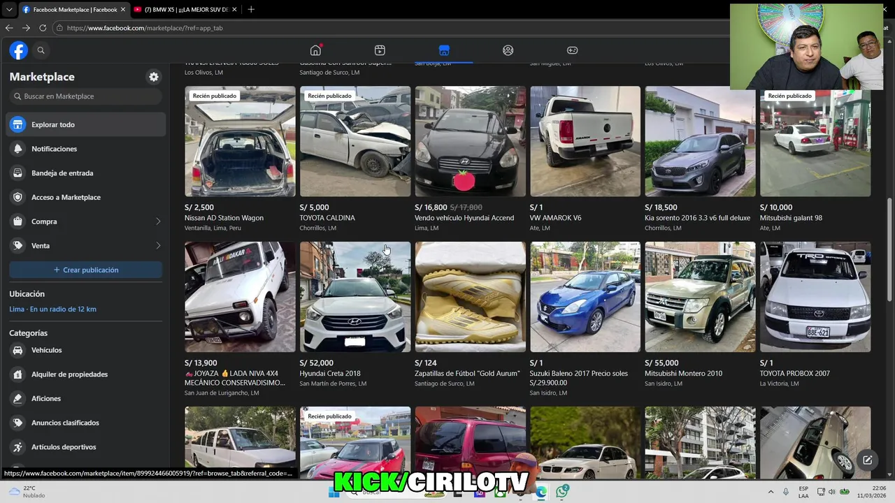Open Microsoft Edge in taskbar
Screen dimensions: 895x503
click(541, 492)
